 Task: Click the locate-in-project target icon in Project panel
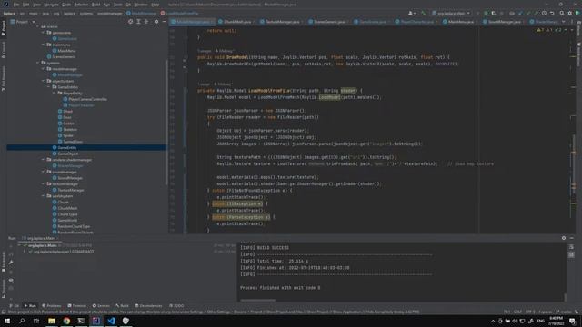[130, 22]
